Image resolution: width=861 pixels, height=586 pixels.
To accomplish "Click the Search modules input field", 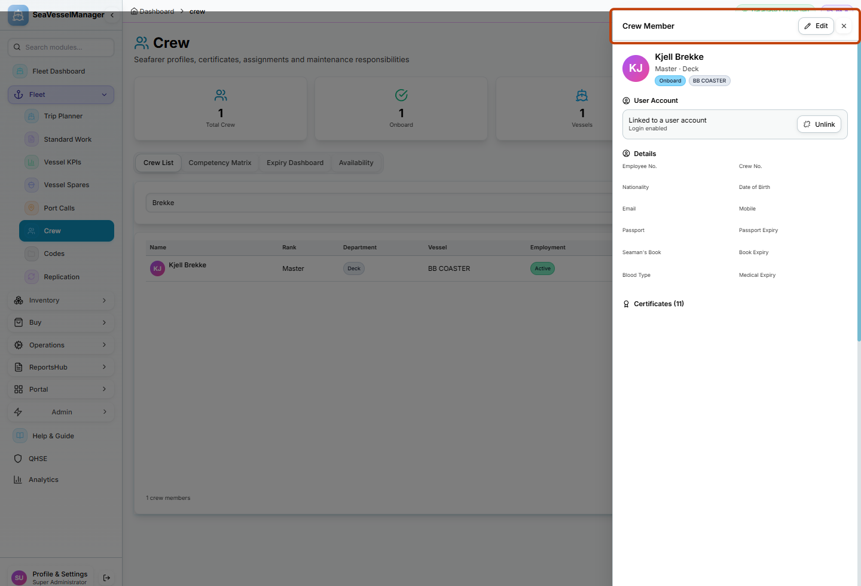I will pos(61,47).
